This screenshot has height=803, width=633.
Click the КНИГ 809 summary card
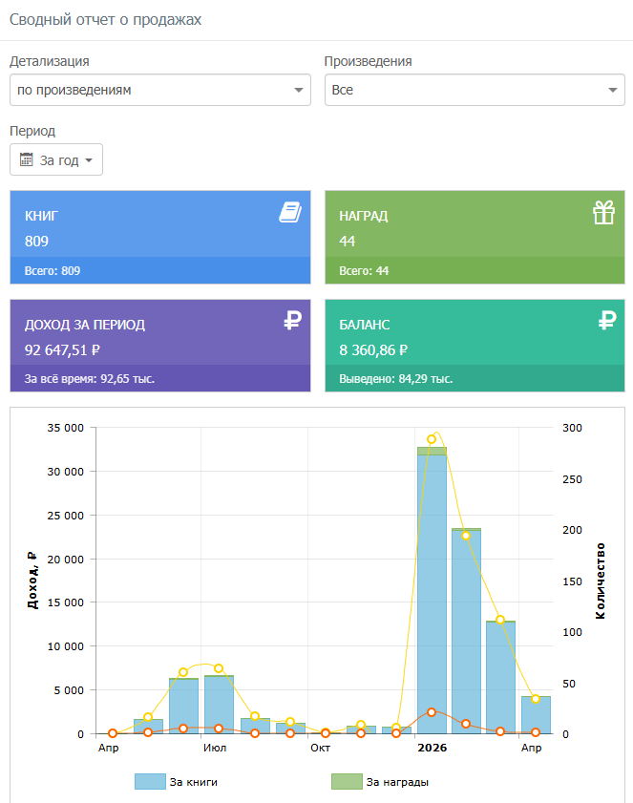pyautogui.click(x=160, y=237)
